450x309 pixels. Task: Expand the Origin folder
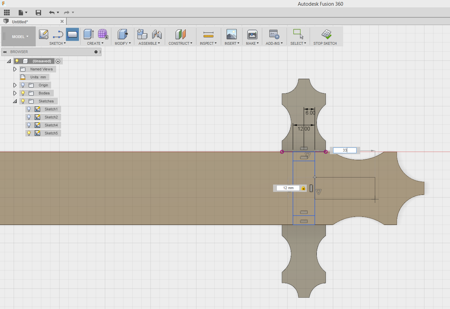(x=15, y=85)
